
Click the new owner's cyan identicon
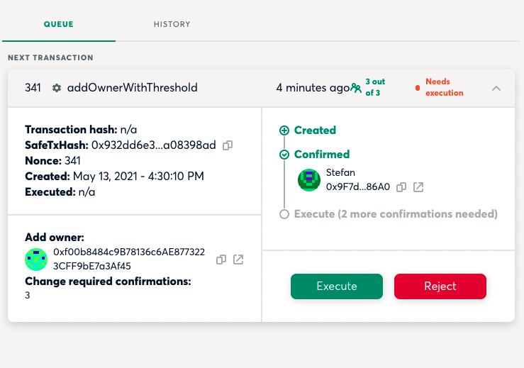(x=36, y=260)
